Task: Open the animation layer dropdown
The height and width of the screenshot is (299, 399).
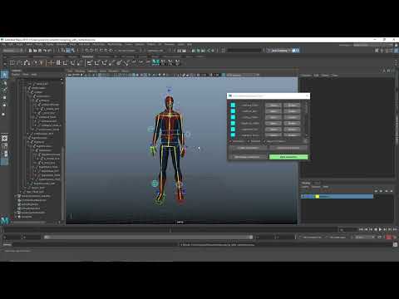Action: (x=337, y=238)
